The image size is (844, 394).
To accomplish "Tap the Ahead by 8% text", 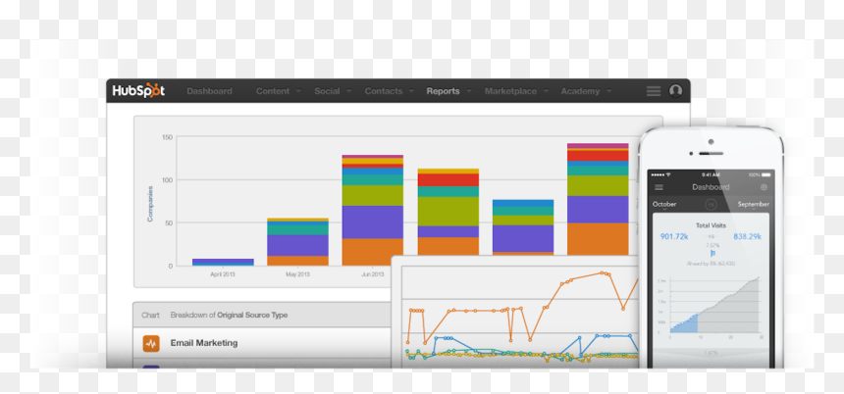I will point(712,264).
